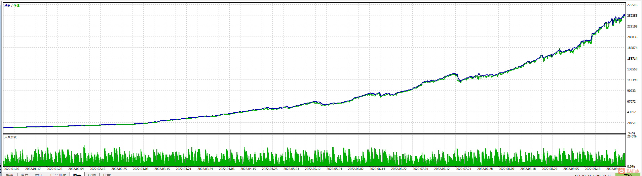Show the 日志 journal tab
This screenshot has height=176, width=642.
point(107,175)
